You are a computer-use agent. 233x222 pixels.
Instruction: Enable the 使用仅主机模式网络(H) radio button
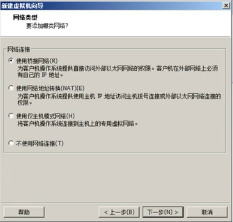[x=11, y=116]
